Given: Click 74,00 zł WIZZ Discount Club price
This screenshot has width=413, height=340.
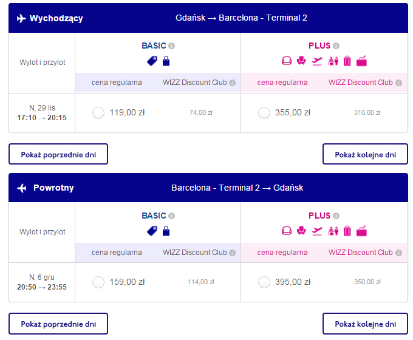Looking at the screenshot, I should click(x=200, y=113).
